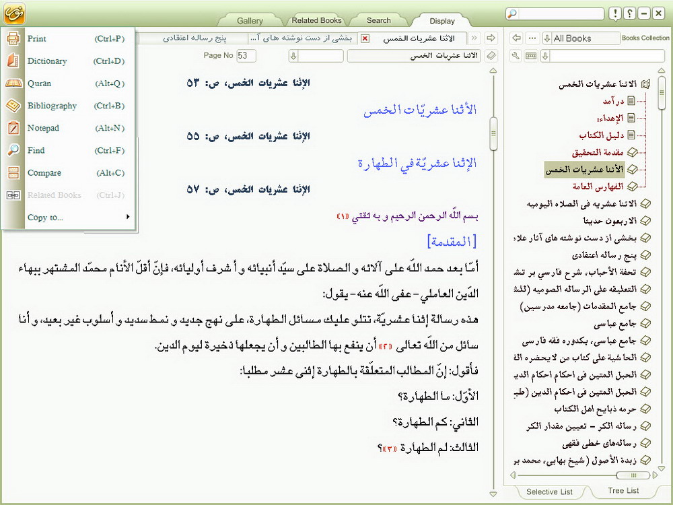Switch to the Gallery tab
This screenshot has width=673, height=505.
point(250,21)
